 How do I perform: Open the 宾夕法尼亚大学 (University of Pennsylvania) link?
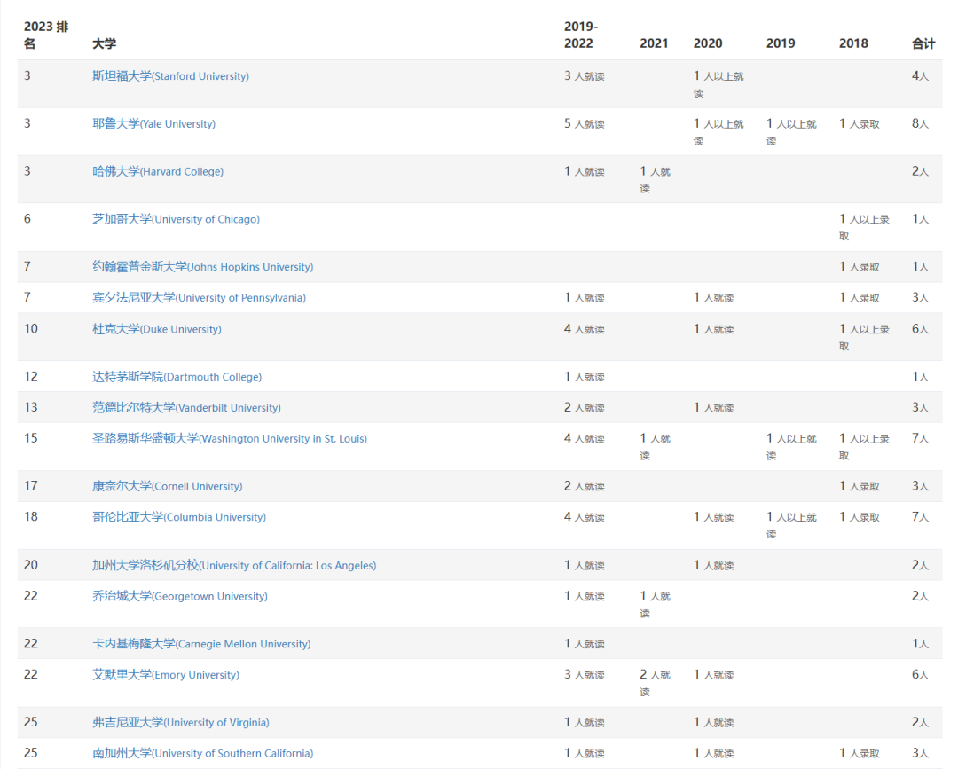pyautogui.click(x=200, y=298)
